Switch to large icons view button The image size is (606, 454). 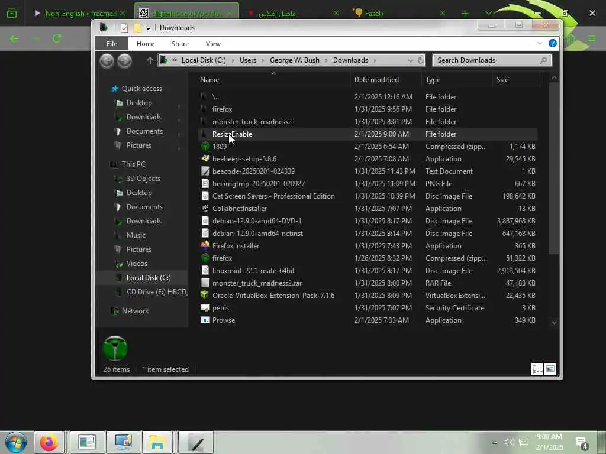point(550,369)
